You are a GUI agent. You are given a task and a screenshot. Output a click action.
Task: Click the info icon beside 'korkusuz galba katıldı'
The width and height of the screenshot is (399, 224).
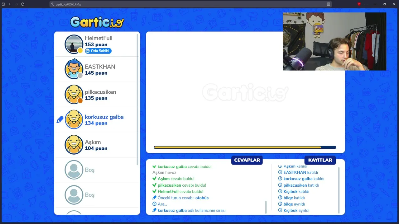pyautogui.click(x=280, y=179)
